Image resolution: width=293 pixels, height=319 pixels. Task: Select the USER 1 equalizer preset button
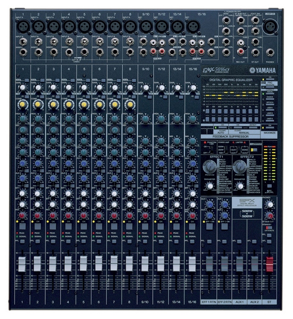click(x=270, y=110)
